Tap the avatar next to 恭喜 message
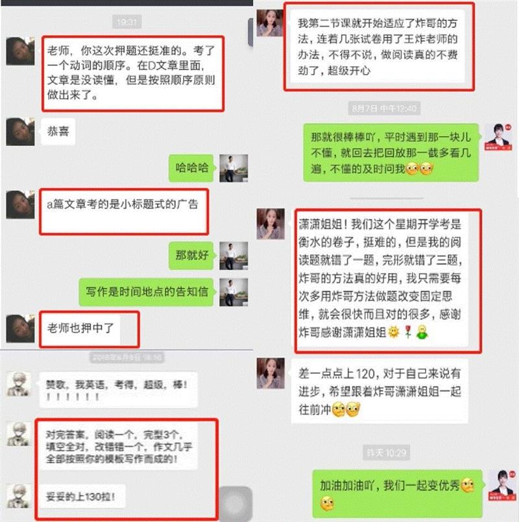Image resolution: width=519 pixels, height=522 pixels. (x=20, y=132)
